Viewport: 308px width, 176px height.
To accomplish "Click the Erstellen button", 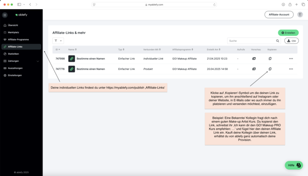I will (288, 33).
